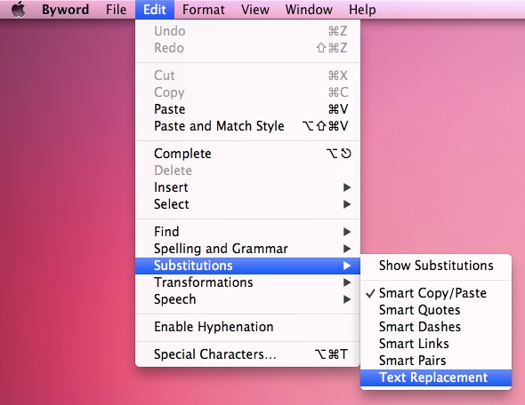Toggle Enable Hyphenation
The width and height of the screenshot is (525, 405).
pos(247,327)
